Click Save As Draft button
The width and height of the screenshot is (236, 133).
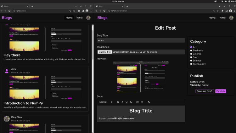(205, 91)
